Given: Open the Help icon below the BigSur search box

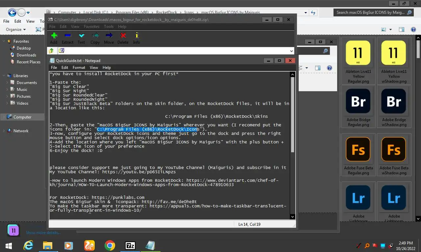Looking at the screenshot, I should coord(413,30).
